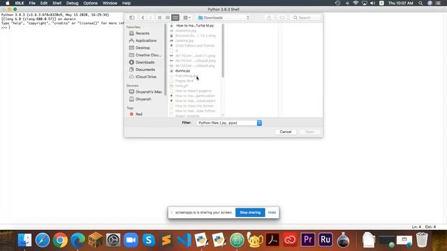Open Trash from the dock
This screenshot has height=251, width=447.
tap(422, 240)
